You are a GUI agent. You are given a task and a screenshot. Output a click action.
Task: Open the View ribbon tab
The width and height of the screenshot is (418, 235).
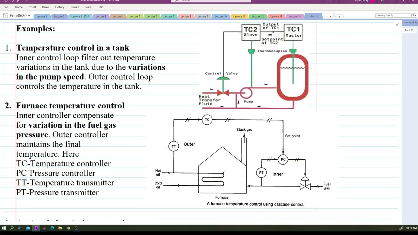pyautogui.click(x=88, y=7)
